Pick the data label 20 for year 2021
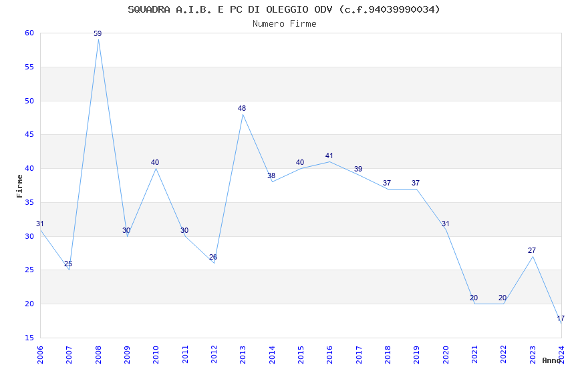This screenshot has width=568, height=367. [474, 298]
